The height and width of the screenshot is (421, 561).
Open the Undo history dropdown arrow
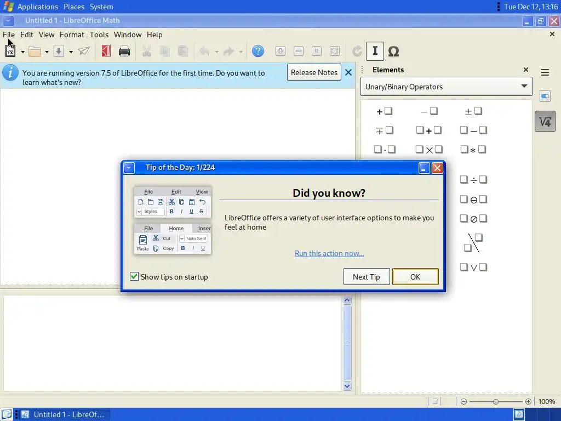tap(216, 52)
